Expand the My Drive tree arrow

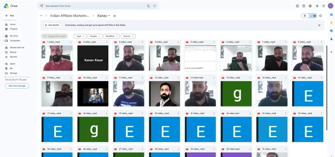click(x=4, y=36)
